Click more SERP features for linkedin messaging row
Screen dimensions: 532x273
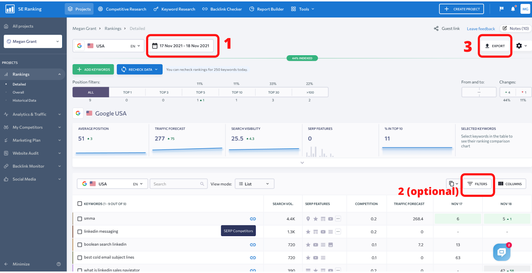tap(338, 232)
